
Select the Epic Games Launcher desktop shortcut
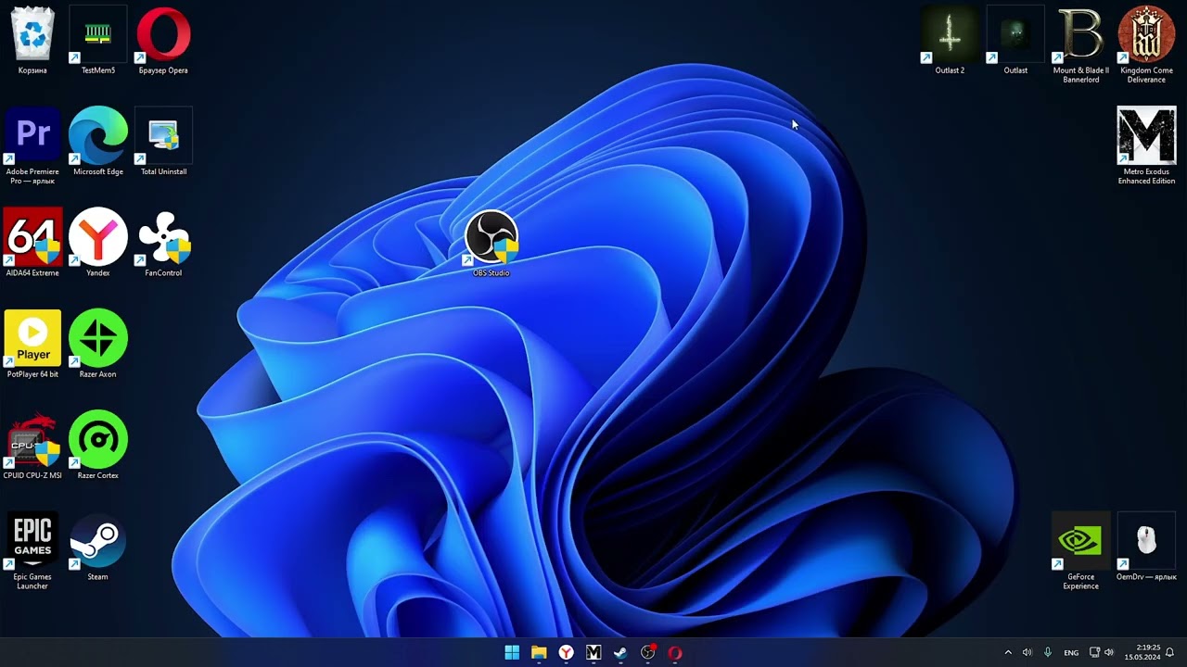pyautogui.click(x=32, y=551)
